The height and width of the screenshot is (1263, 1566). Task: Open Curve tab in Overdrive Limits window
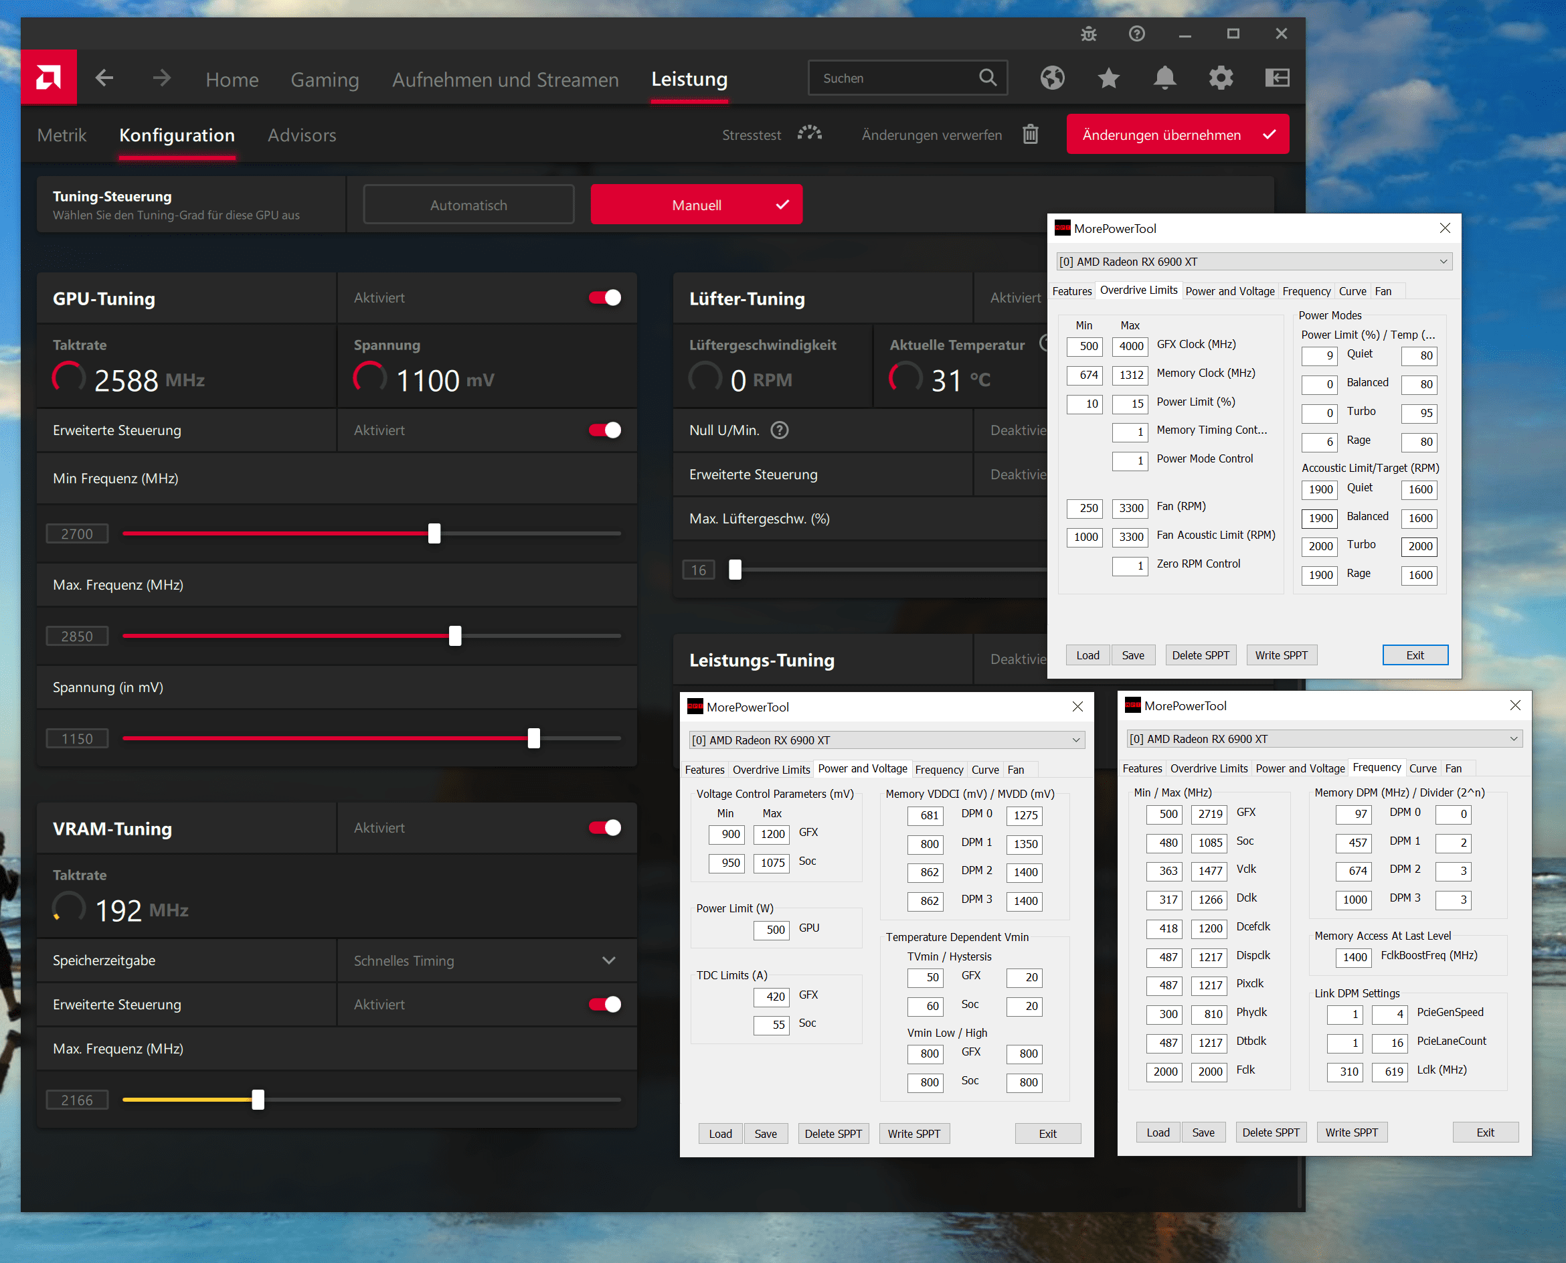click(1352, 291)
